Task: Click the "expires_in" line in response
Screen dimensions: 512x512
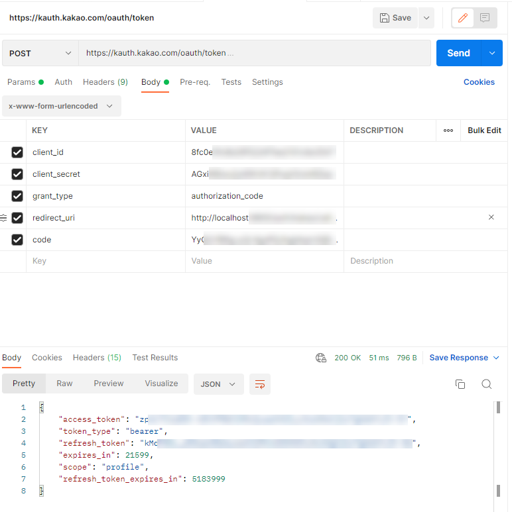Action: [106, 455]
